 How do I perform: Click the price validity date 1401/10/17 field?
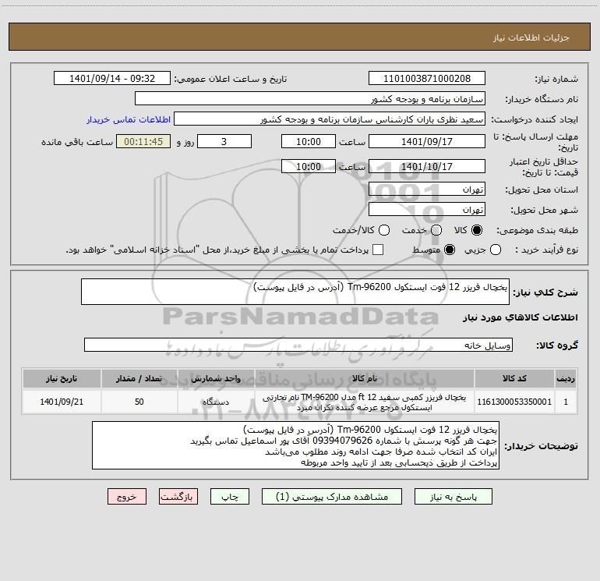pyautogui.click(x=427, y=166)
